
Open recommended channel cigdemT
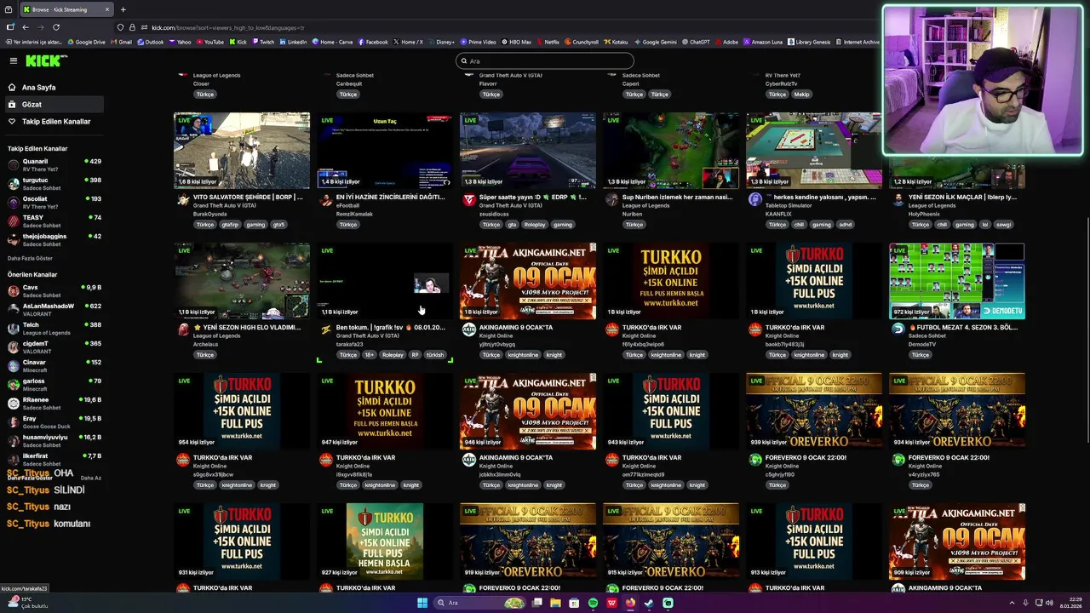[53, 347]
